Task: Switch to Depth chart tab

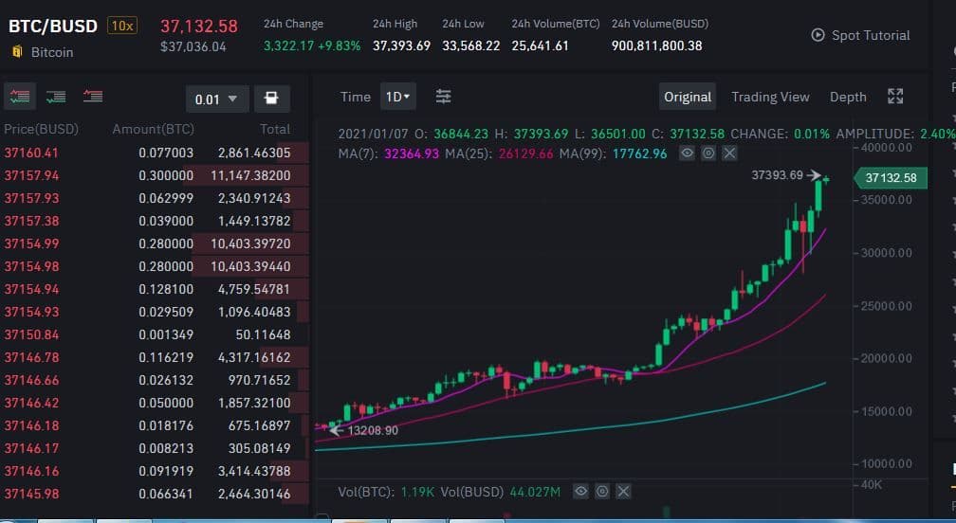Action: point(848,97)
